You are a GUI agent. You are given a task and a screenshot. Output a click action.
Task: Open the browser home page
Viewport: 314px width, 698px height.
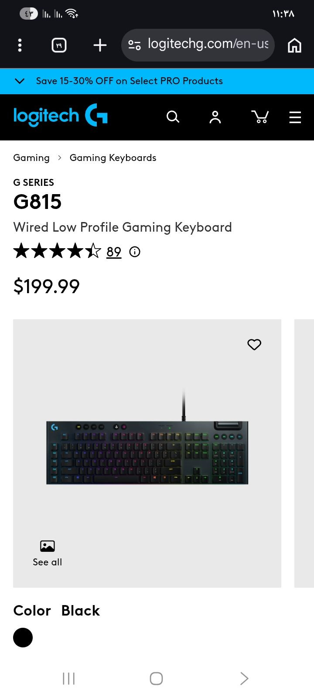point(294,45)
